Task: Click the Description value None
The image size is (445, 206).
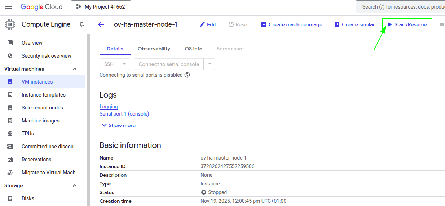Action: (x=207, y=175)
